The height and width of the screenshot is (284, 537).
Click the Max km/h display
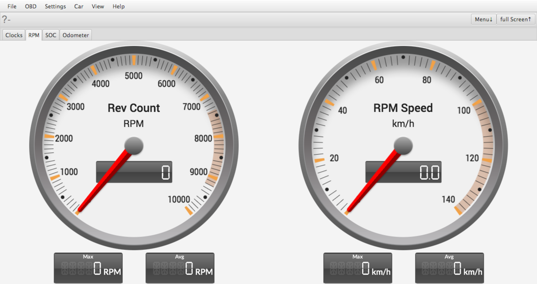pos(358,268)
